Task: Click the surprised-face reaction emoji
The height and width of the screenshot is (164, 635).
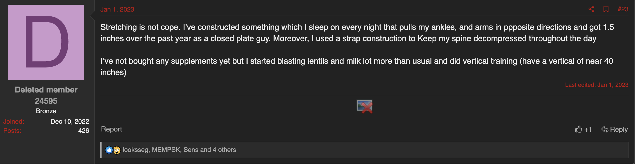Action: [x=117, y=150]
